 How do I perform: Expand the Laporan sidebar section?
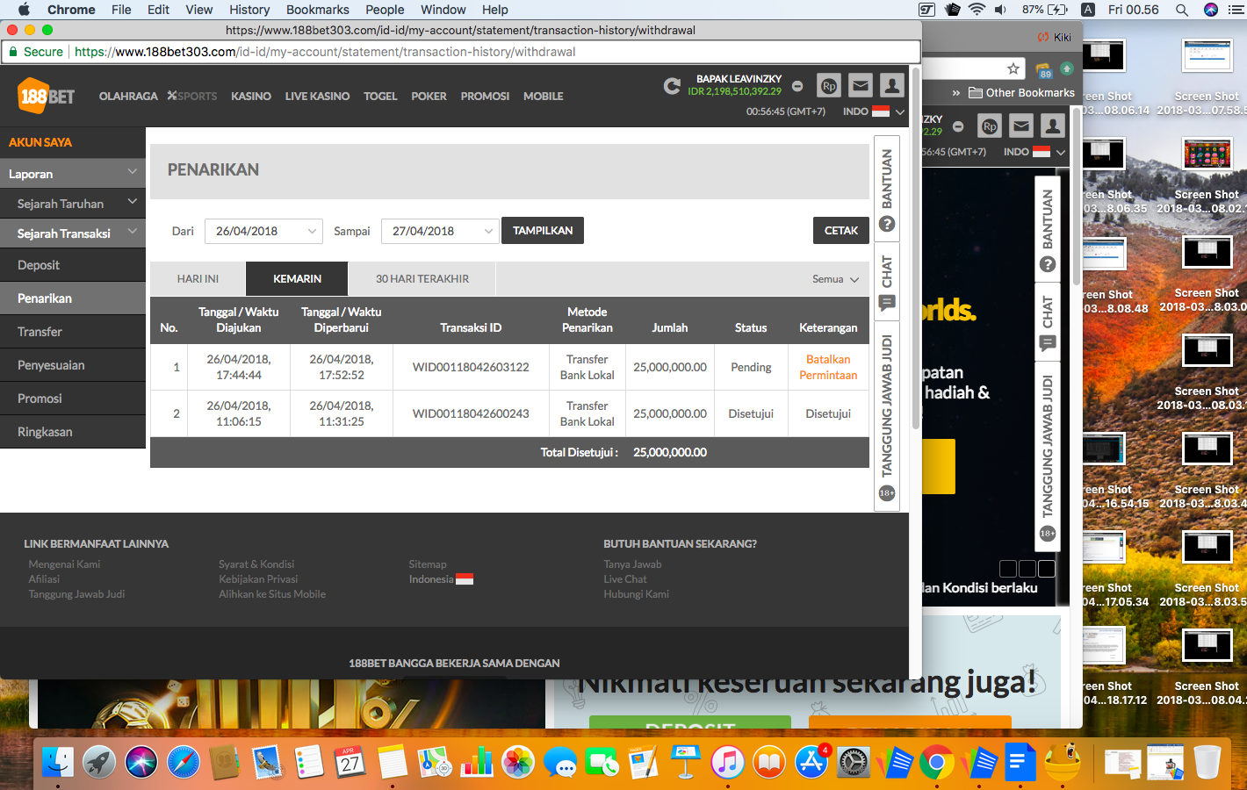pos(73,174)
